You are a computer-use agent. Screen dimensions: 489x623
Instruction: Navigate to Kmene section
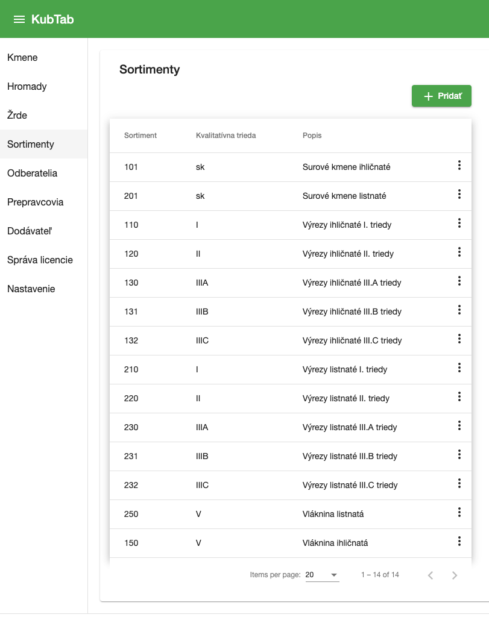coord(22,58)
